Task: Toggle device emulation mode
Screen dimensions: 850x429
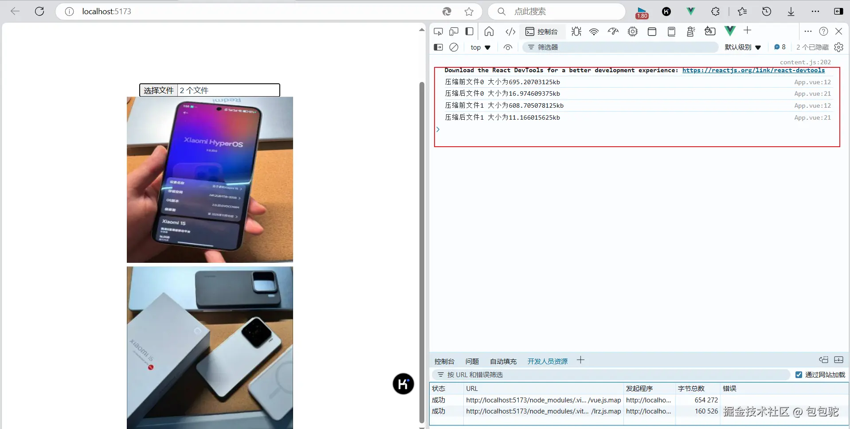Action: coord(454,31)
